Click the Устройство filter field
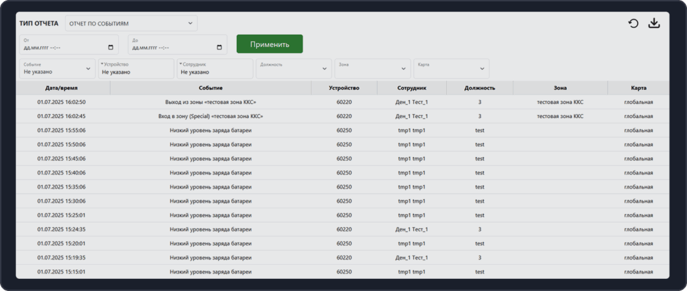Image resolution: width=687 pixels, height=291 pixels. point(136,68)
